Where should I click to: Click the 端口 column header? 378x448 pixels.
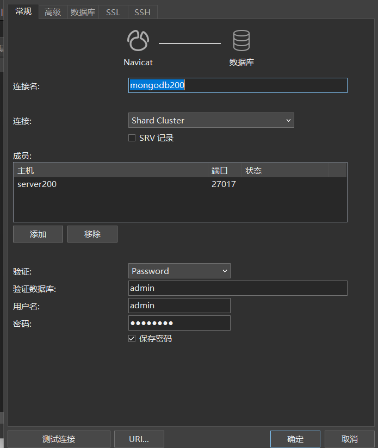(x=225, y=171)
